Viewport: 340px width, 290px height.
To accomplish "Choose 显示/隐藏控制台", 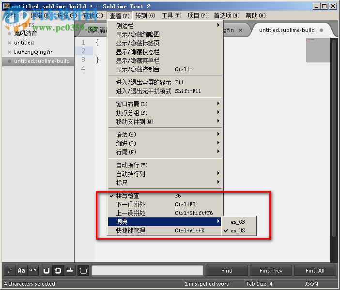I will click(x=165, y=69).
